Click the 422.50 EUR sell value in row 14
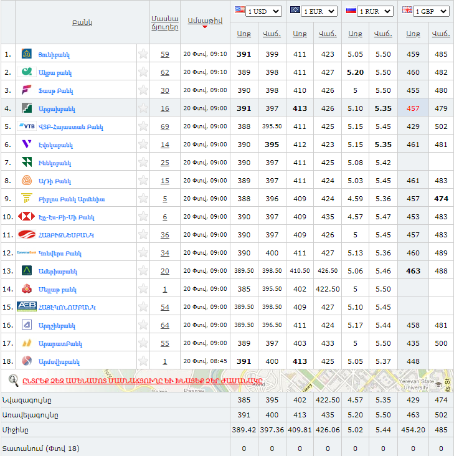This screenshot has width=454, height=456. coord(328,289)
